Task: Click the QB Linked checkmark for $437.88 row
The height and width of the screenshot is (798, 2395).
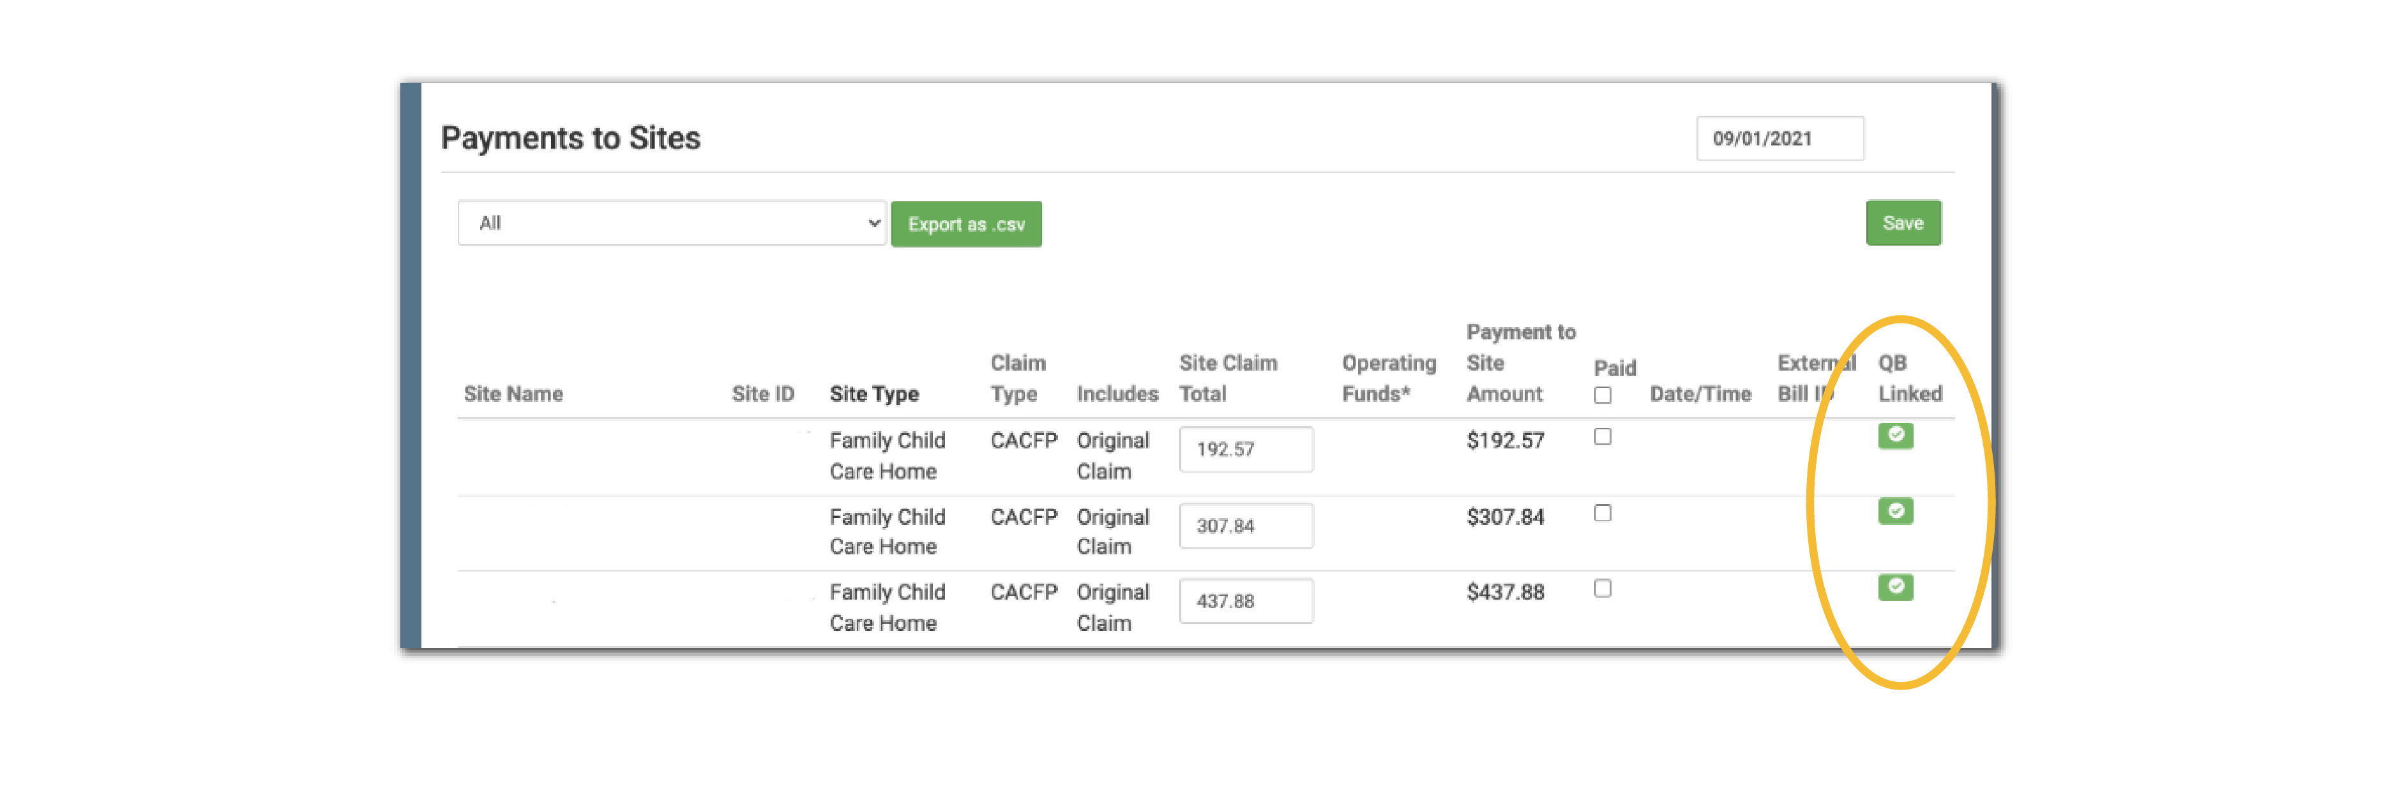Action: click(x=1895, y=586)
